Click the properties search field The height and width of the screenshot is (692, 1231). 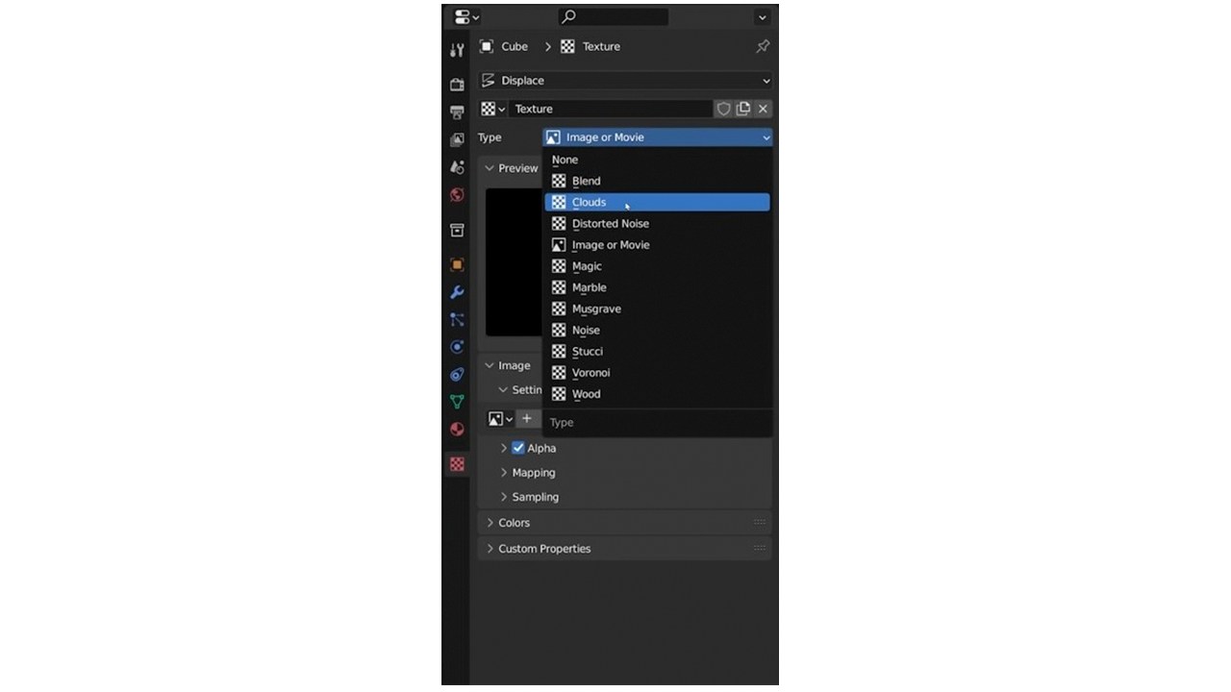click(614, 16)
